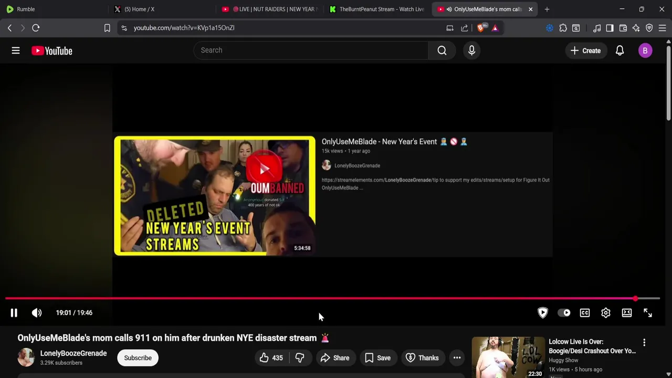Click the shield icon in player controls
672x378 pixels.
coord(543,313)
